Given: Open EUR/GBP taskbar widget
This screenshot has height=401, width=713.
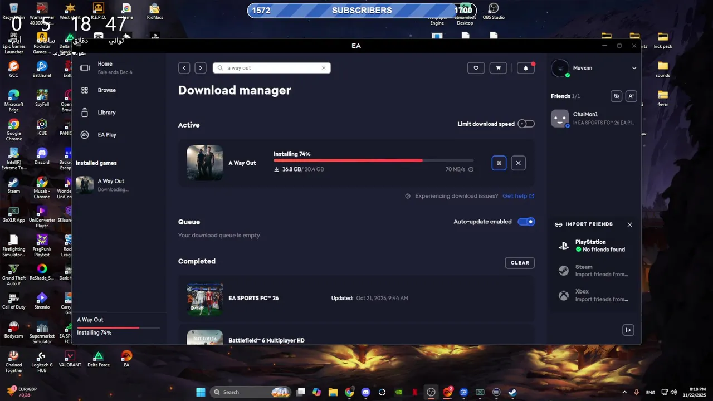Looking at the screenshot, I should [x=22, y=392].
